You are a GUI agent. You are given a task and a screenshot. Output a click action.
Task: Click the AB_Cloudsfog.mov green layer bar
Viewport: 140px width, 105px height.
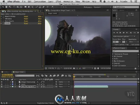point(91,87)
